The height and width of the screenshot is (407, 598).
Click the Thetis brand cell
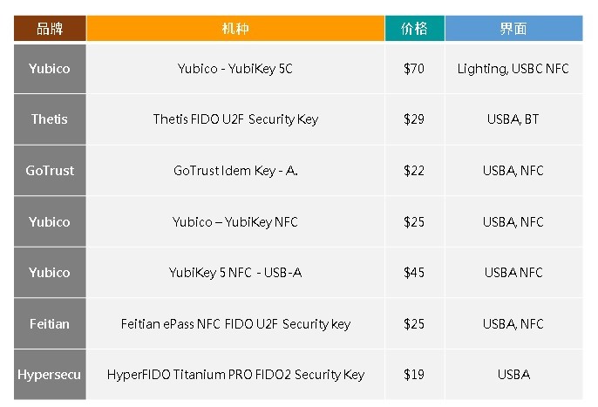pyautogui.click(x=50, y=119)
